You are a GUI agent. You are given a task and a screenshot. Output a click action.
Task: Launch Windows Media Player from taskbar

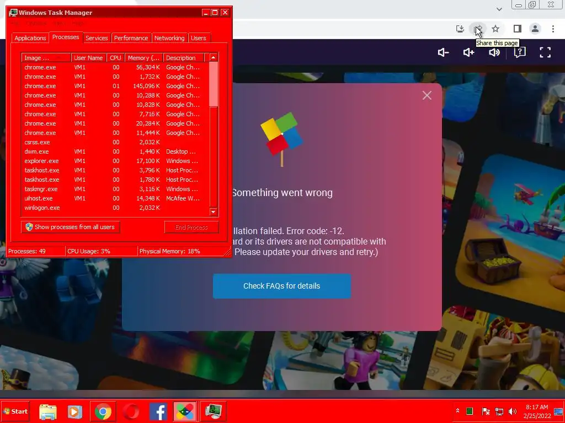75,411
